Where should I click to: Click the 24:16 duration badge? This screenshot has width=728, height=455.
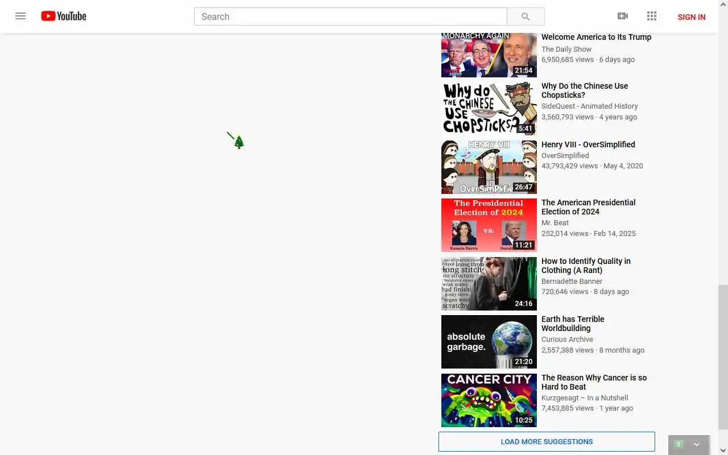(523, 304)
